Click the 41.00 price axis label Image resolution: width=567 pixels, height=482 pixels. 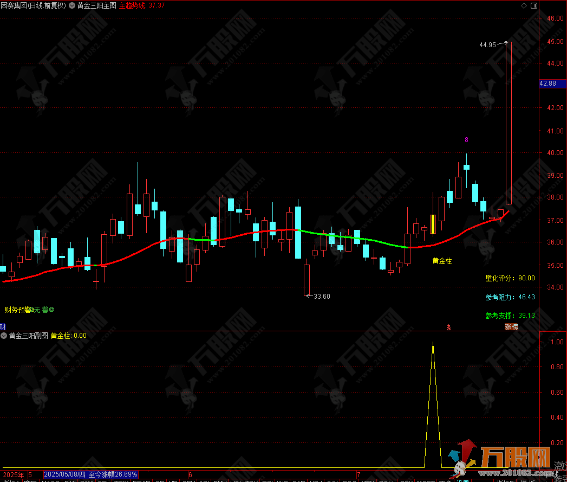[555, 131]
